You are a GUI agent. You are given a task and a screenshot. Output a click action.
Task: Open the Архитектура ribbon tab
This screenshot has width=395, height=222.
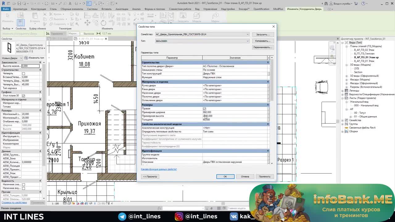pos(20,9)
